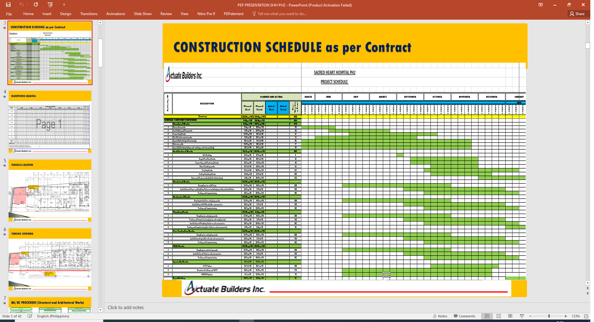Click the slide title Construction Schedule as per Contract

tap(292, 47)
